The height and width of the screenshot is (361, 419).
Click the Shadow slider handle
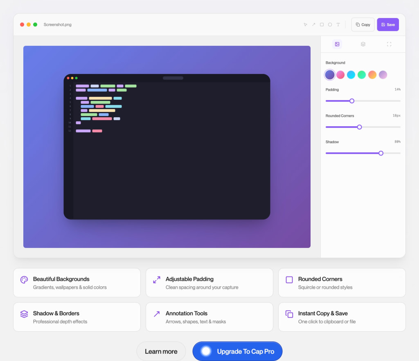tap(381, 153)
